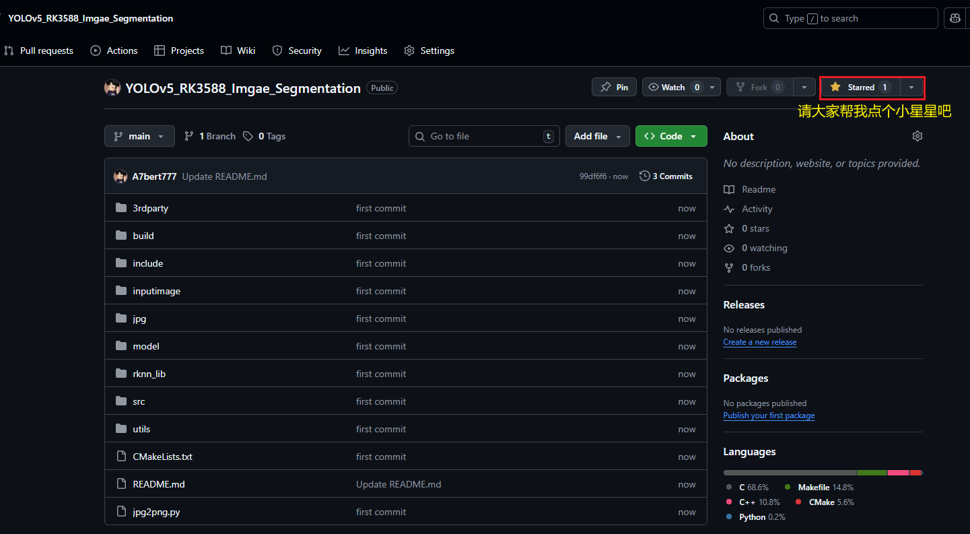Switch to the Projects tab
The image size is (970, 534).
pyautogui.click(x=179, y=51)
